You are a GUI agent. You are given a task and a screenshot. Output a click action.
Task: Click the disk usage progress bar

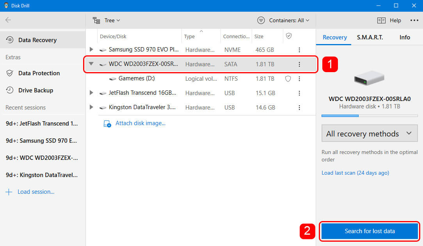(x=369, y=116)
